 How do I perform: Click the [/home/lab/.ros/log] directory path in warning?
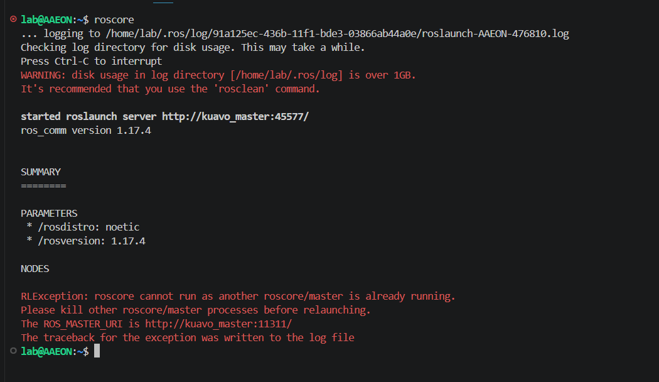287,75
